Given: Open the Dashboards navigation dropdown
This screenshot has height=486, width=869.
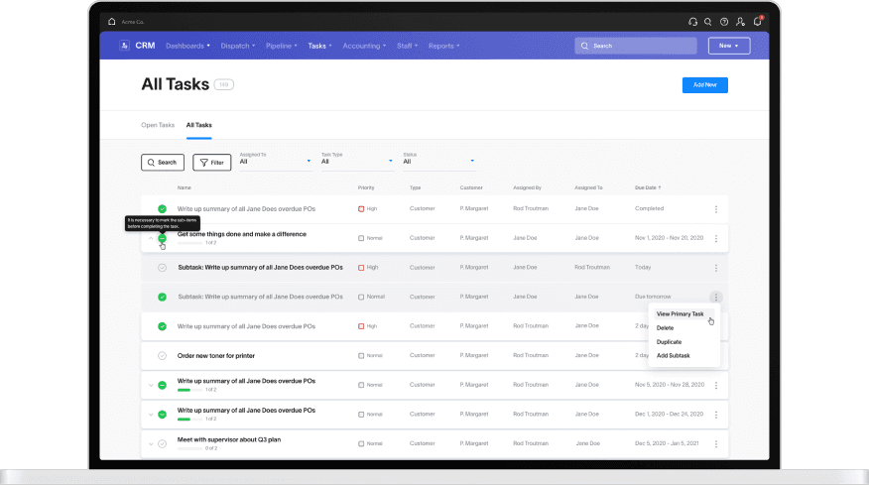Looking at the screenshot, I should click(x=187, y=46).
